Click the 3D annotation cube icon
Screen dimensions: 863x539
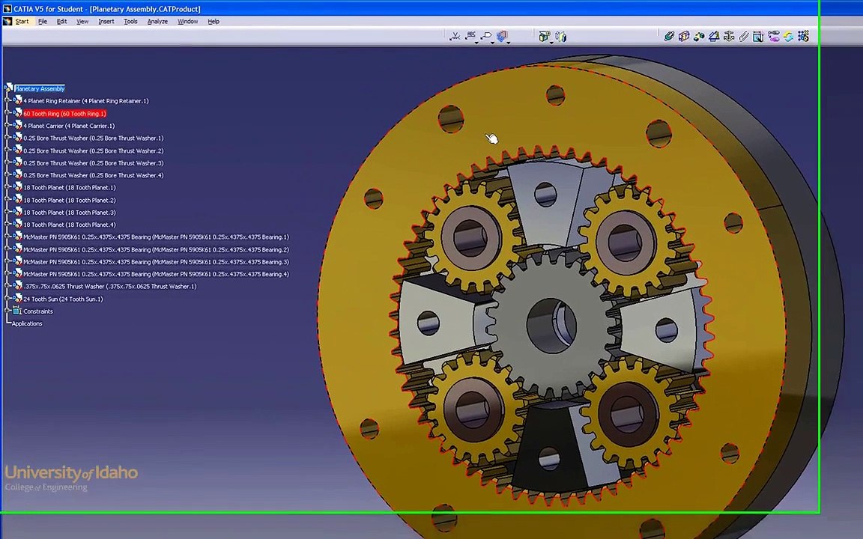(x=501, y=36)
